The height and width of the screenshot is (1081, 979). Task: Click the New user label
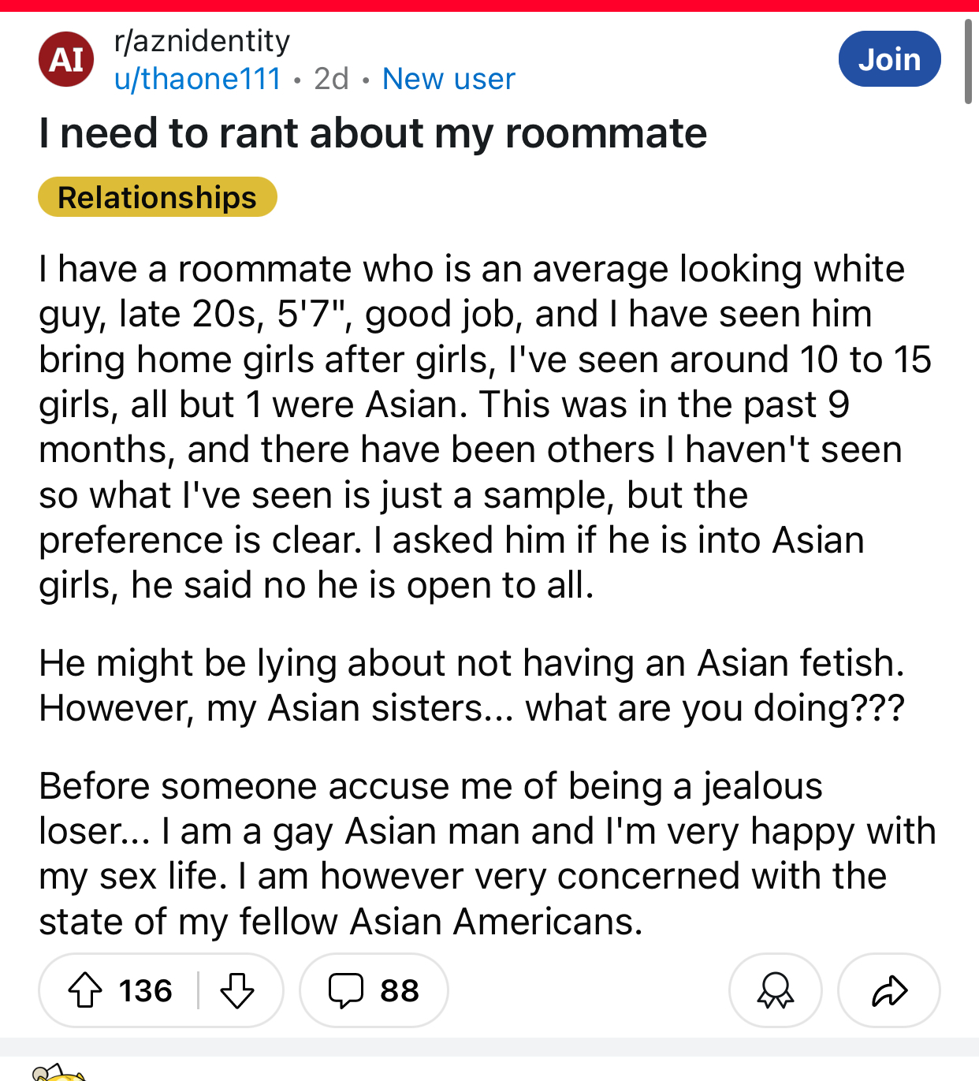449,79
